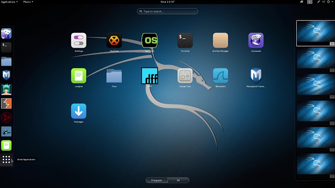Click the pen-shaped icon in top bar

pos(318,2)
